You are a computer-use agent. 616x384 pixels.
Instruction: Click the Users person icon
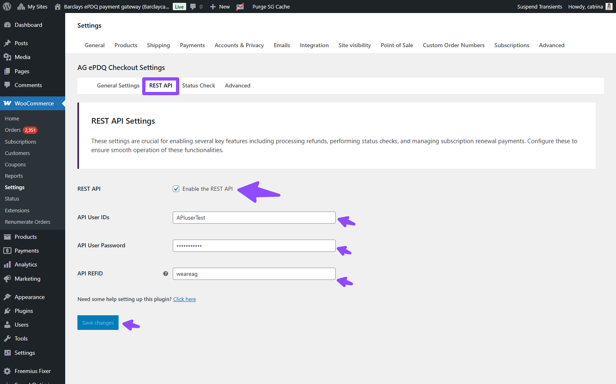pos(7,325)
